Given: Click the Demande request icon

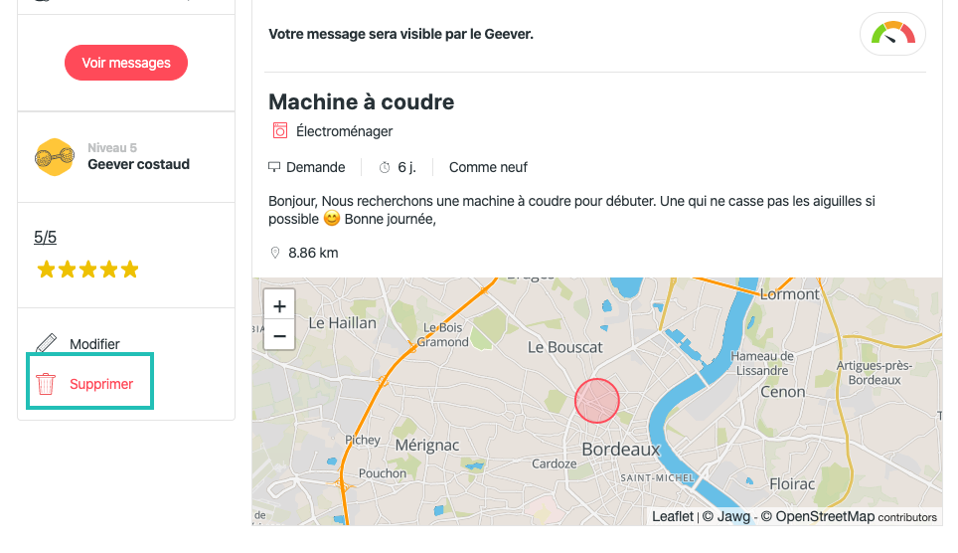Looking at the screenshot, I should coord(274,166).
